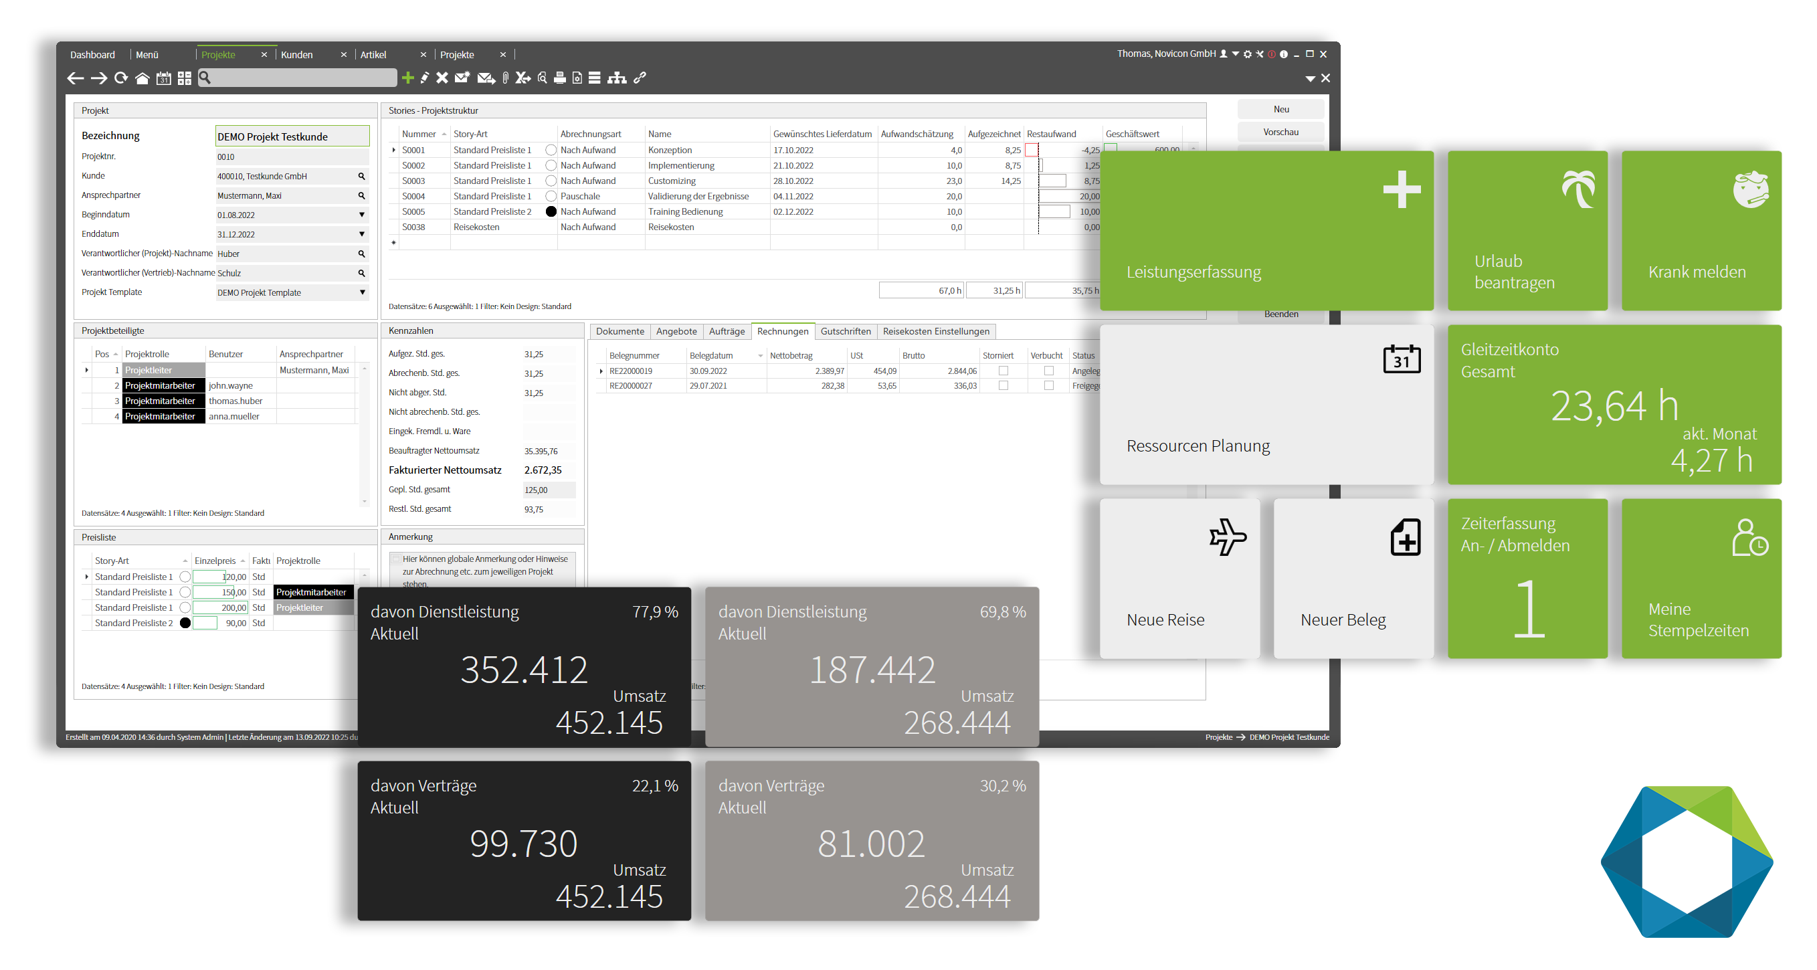The height and width of the screenshot is (970, 1817).
Task: Tick Storniert checkbox for RE22000019
Action: [x=1003, y=371]
